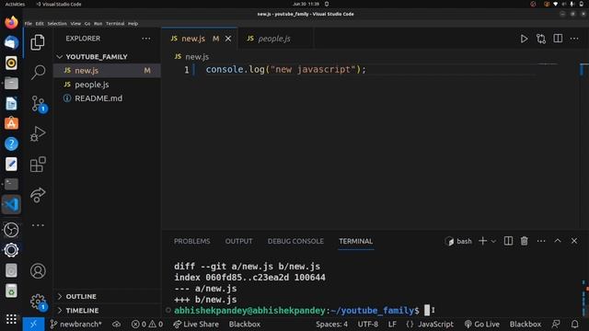Open Source Control view with one change
The width and height of the screenshot is (589, 331).
click(x=39, y=104)
